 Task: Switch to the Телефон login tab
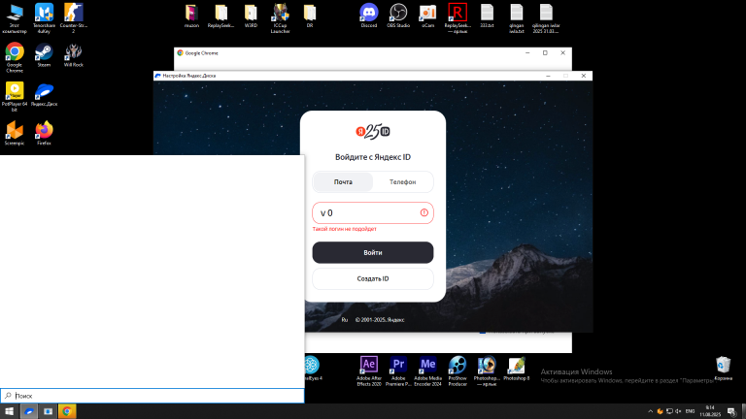pos(402,182)
